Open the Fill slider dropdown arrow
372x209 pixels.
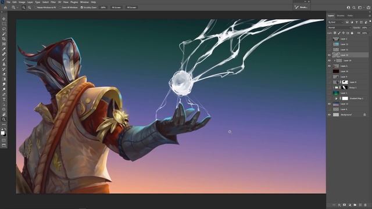(369, 33)
